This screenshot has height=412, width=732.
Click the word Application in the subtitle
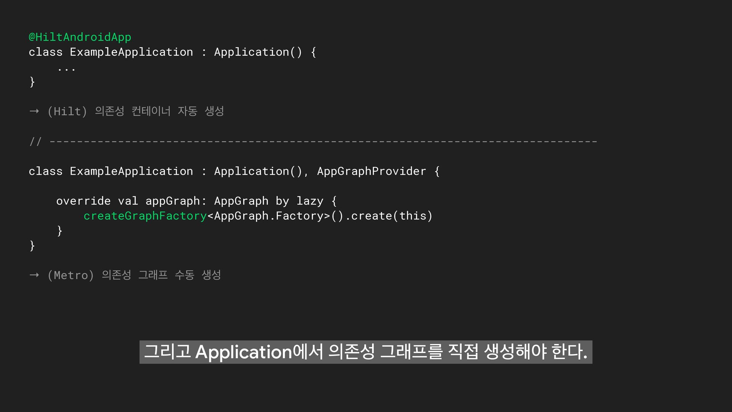tap(244, 352)
